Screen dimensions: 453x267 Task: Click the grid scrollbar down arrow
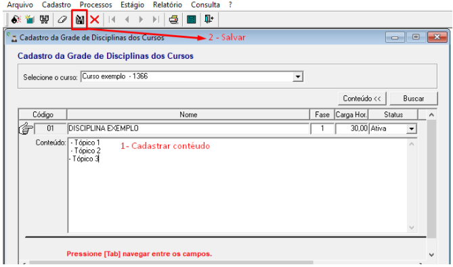pos(431,255)
